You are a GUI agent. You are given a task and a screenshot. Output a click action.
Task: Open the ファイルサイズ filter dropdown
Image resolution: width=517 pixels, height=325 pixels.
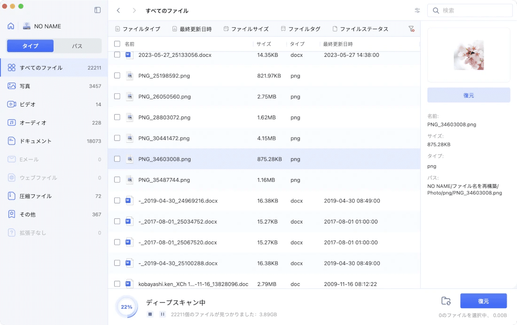click(x=248, y=29)
